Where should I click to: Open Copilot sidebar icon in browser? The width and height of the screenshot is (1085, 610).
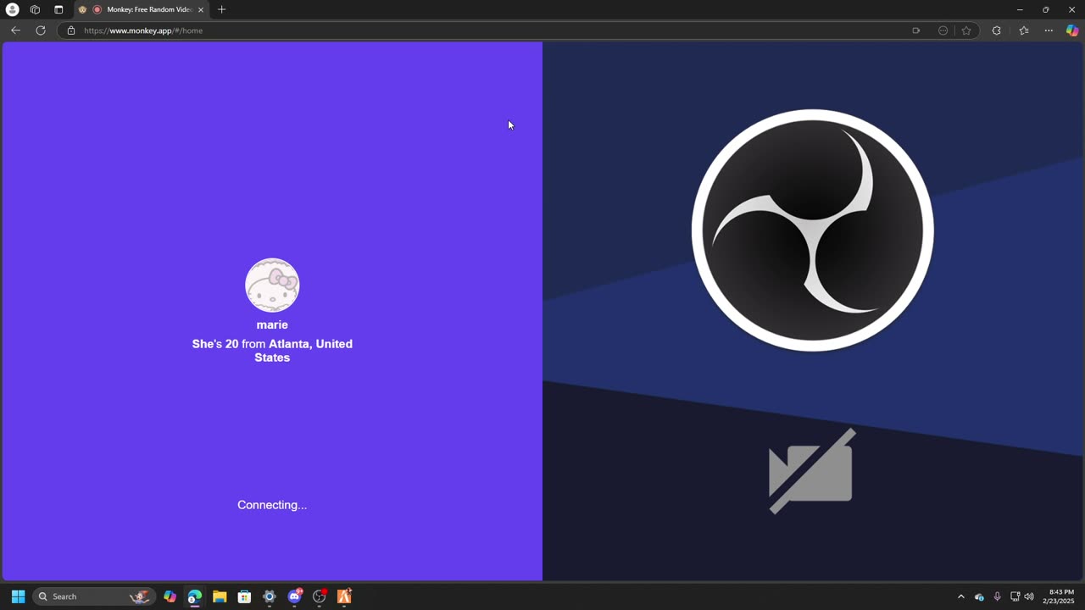(x=1072, y=30)
